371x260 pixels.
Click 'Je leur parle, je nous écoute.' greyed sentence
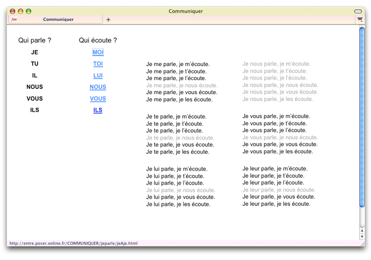[279, 190]
